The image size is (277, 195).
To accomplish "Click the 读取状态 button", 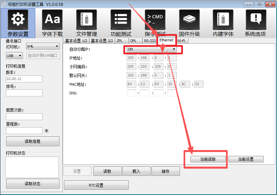I will [33, 184].
